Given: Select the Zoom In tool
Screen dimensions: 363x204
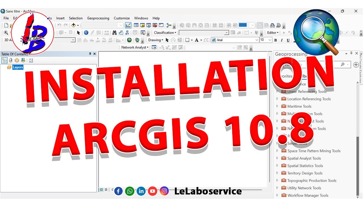Looking at the screenshot, I should [6, 33].
